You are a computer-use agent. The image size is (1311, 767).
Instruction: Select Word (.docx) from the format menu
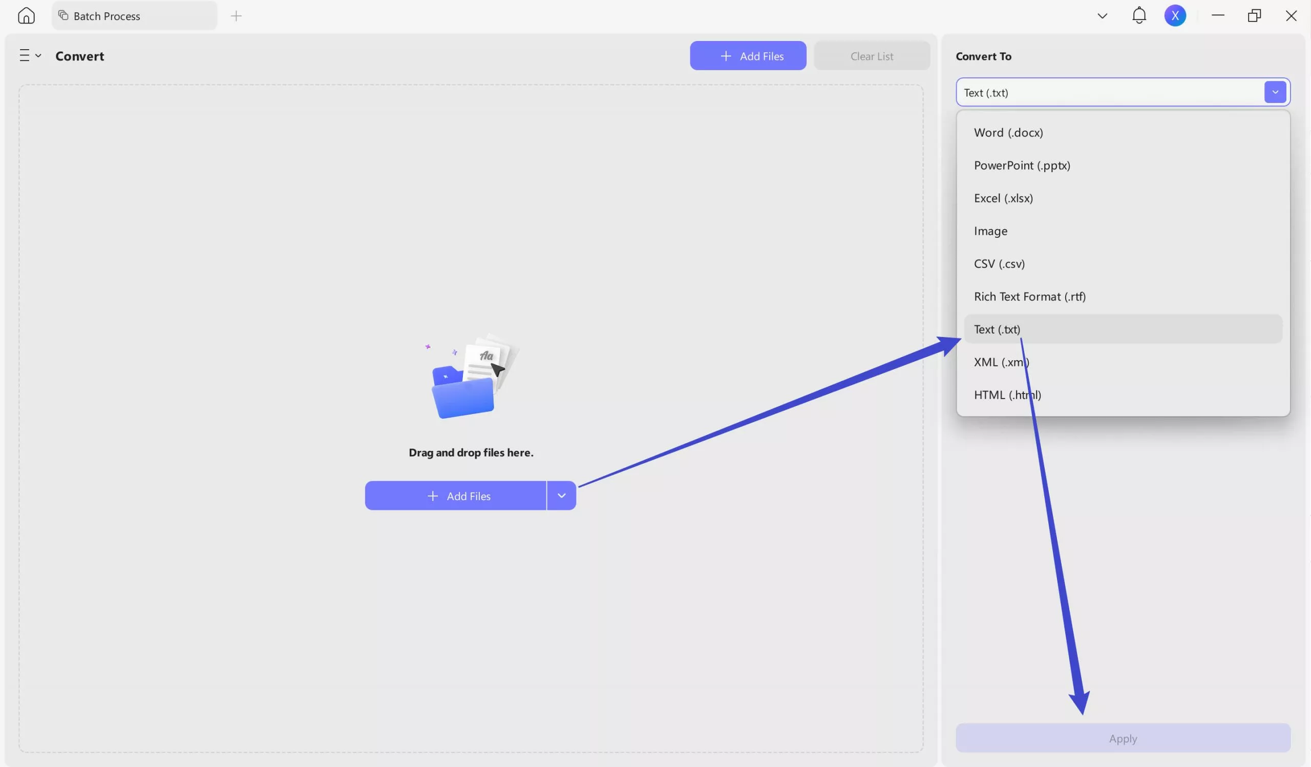(1008, 132)
